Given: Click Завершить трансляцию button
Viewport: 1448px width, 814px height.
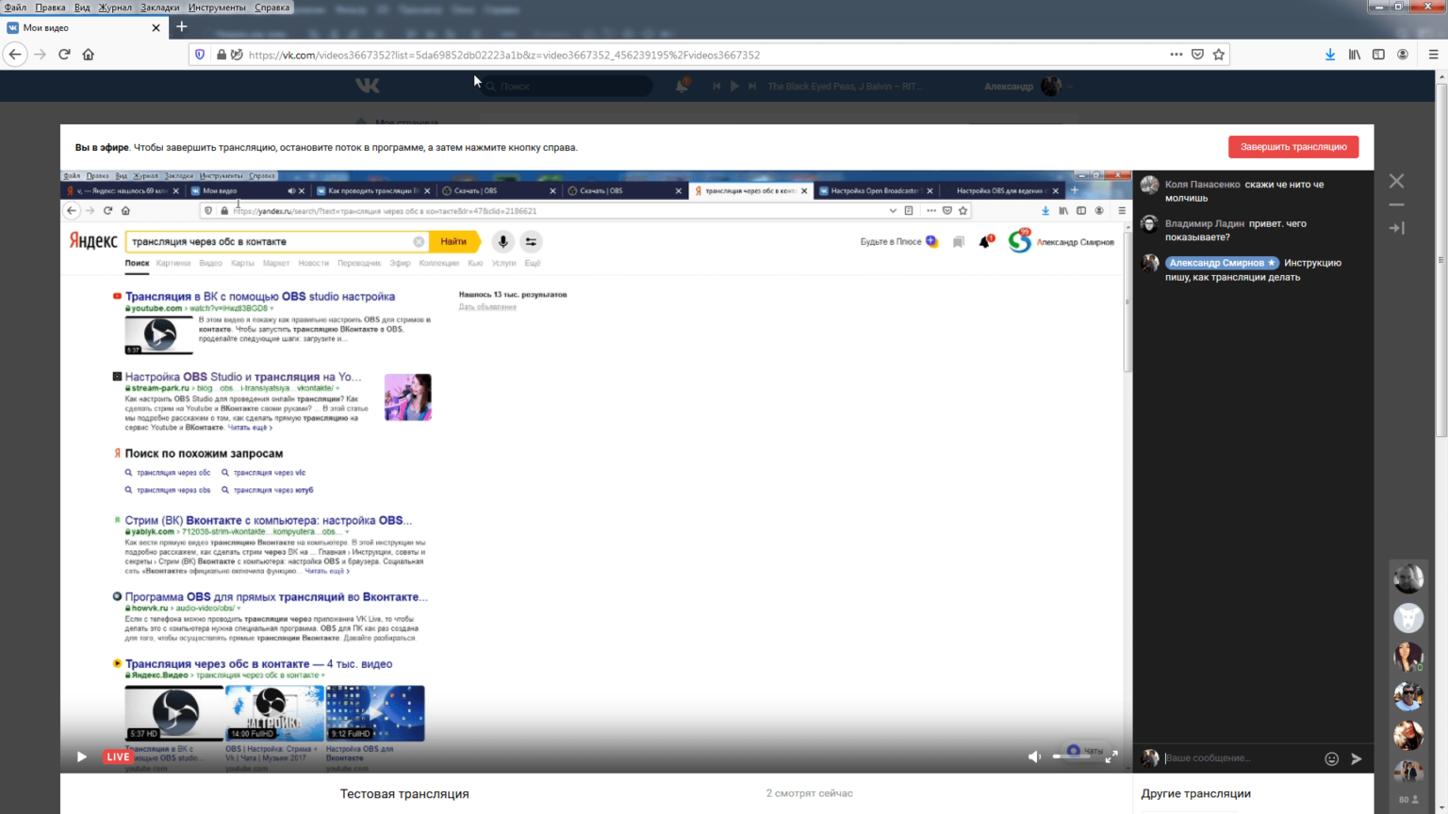Looking at the screenshot, I should pos(1293,147).
